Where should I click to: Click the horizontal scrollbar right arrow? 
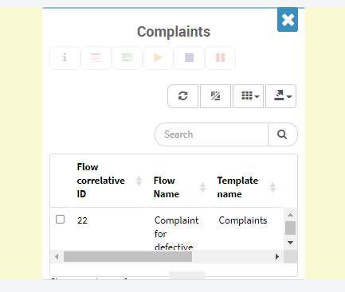(277, 256)
